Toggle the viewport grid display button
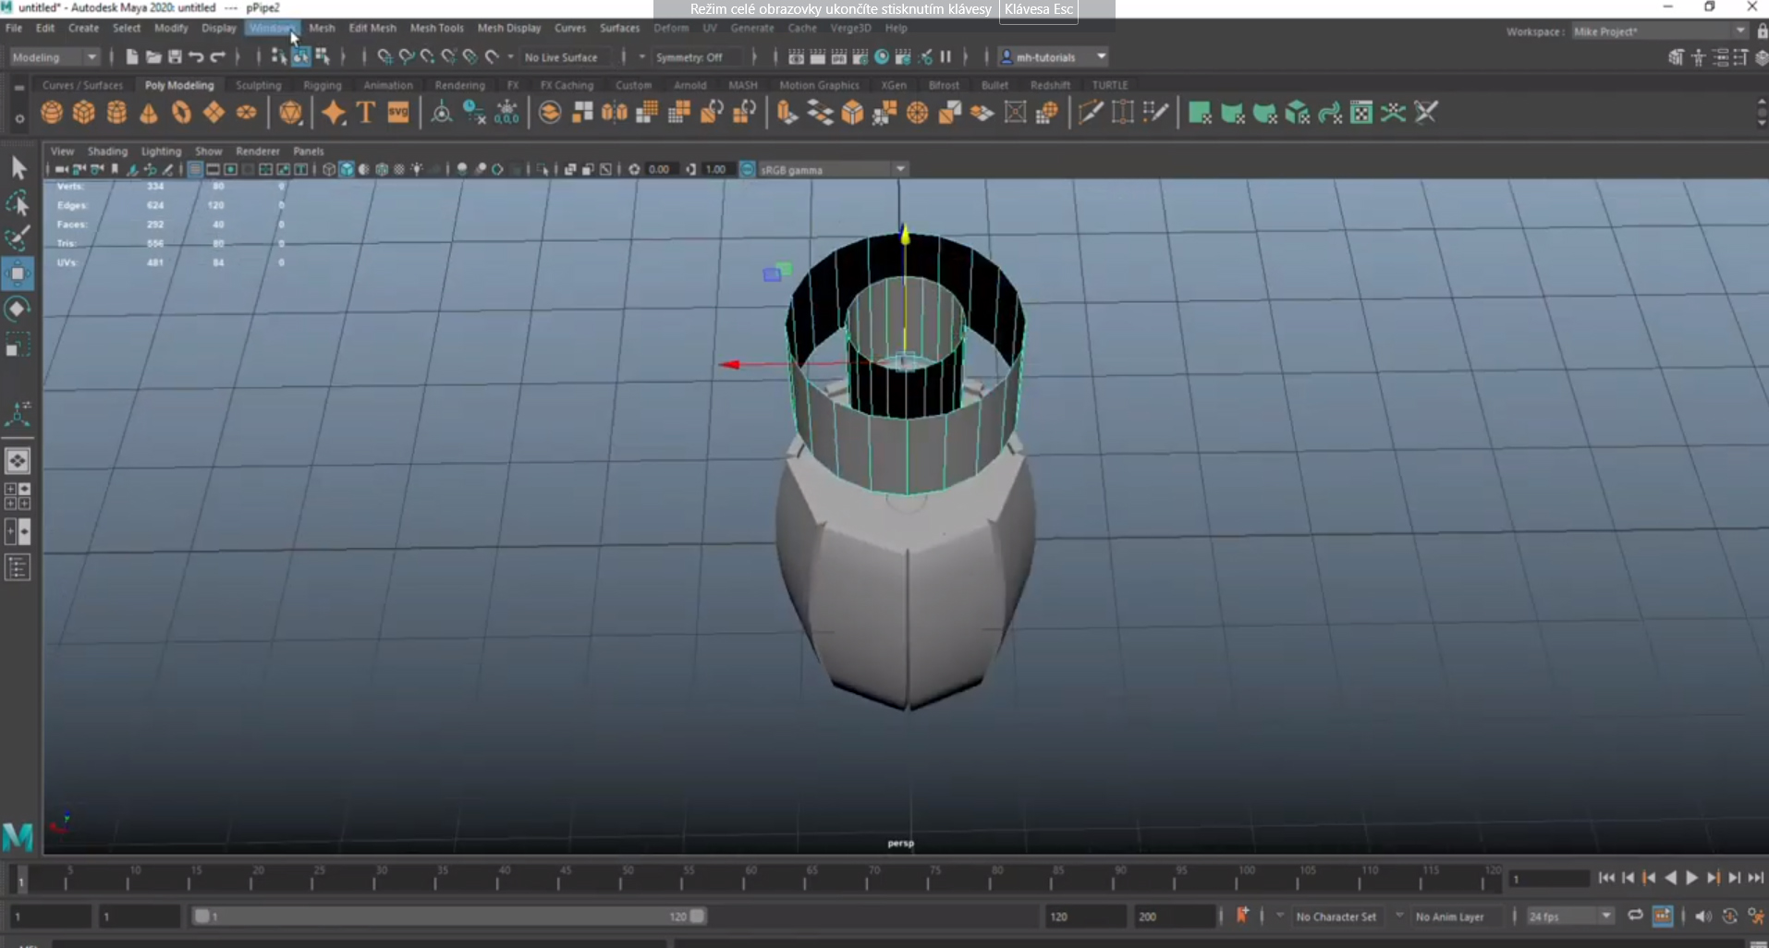Screen dimensions: 1769x948 [195, 169]
